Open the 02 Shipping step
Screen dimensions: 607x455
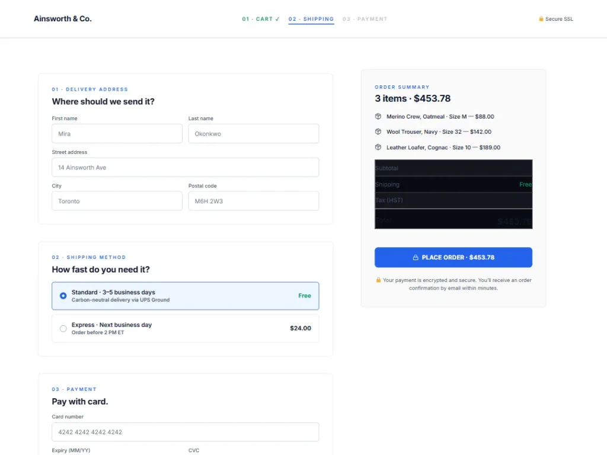click(x=311, y=19)
